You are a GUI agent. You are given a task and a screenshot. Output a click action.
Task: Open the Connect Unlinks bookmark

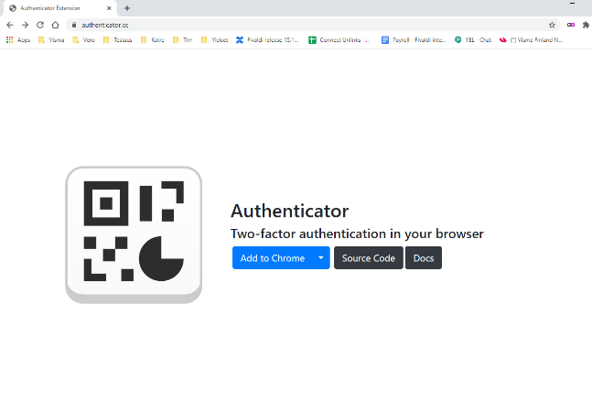pos(339,39)
